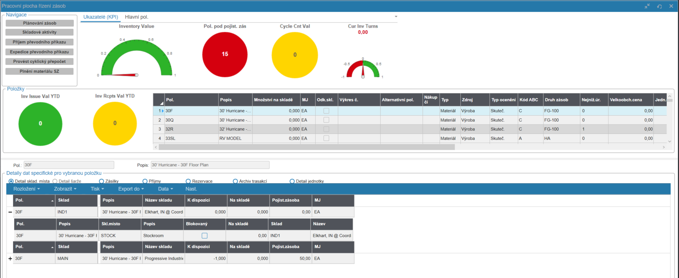Click the Plánování zásob button

[40, 23]
